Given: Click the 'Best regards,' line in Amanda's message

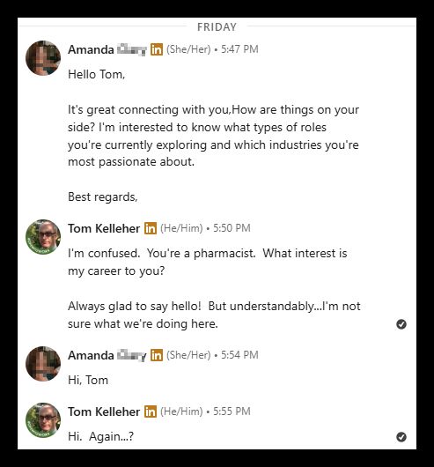Looking at the screenshot, I should (x=103, y=196).
